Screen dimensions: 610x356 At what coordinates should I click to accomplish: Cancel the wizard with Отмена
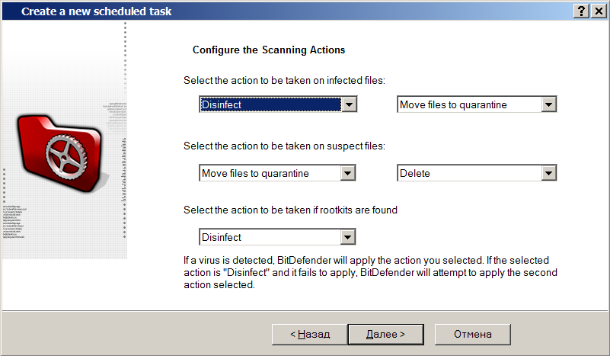[472, 334]
